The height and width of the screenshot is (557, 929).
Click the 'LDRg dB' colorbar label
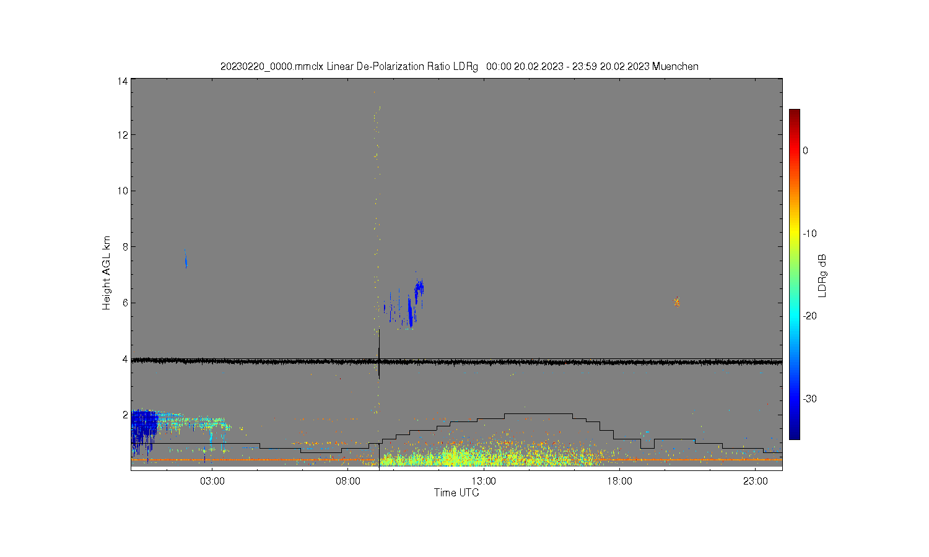tap(822, 276)
